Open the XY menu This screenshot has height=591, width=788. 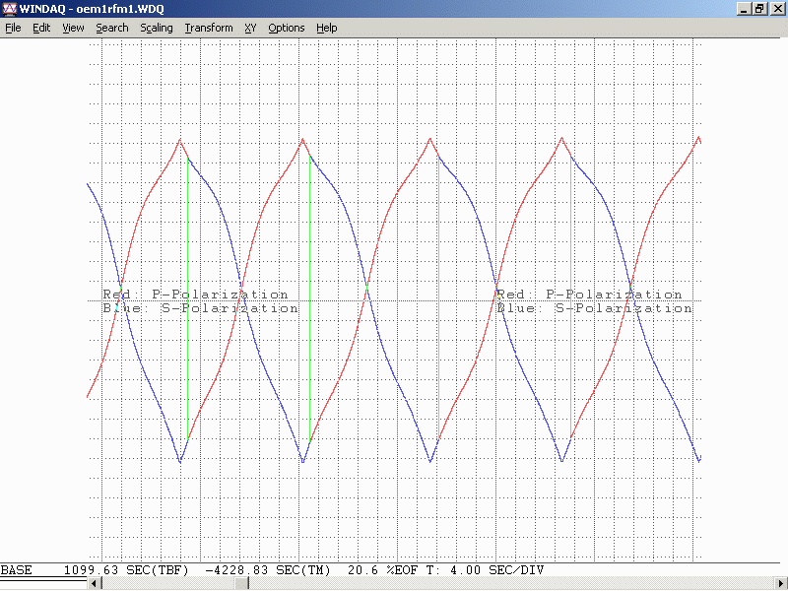(250, 28)
